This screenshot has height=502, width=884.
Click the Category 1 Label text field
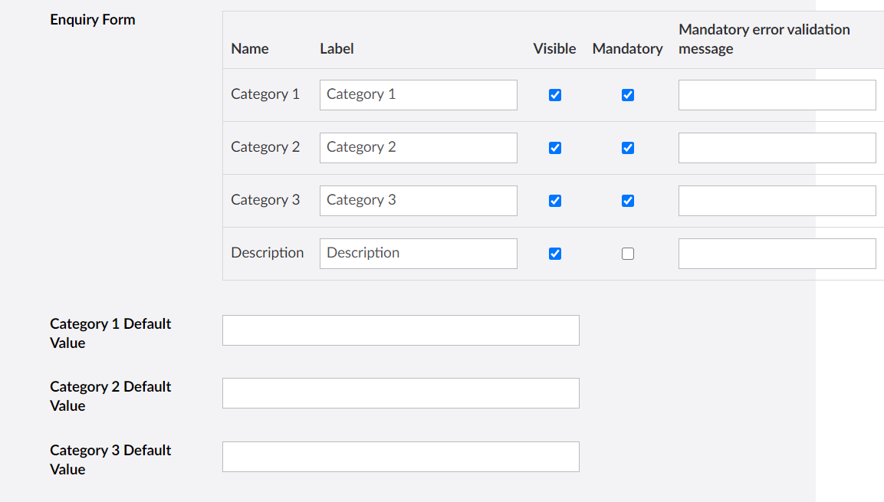tap(418, 95)
